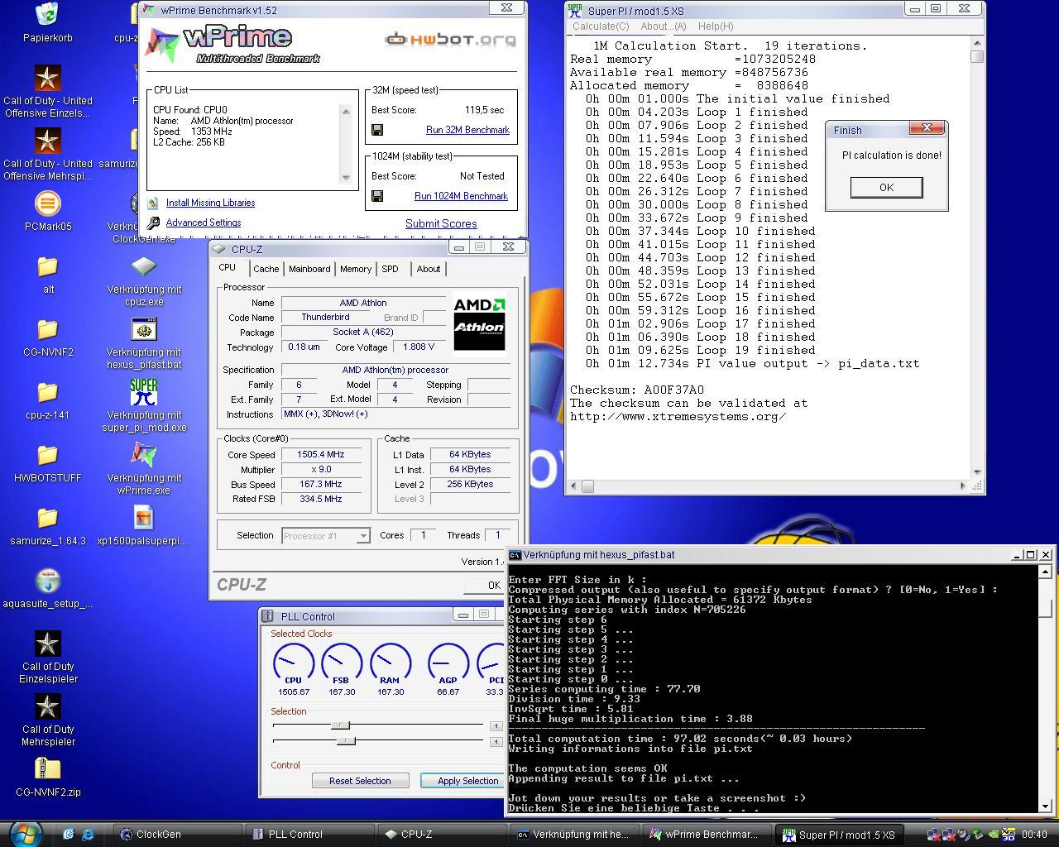The image size is (1059, 847).
Task: Click the Install Missing Libraries link
Action: [x=210, y=203]
